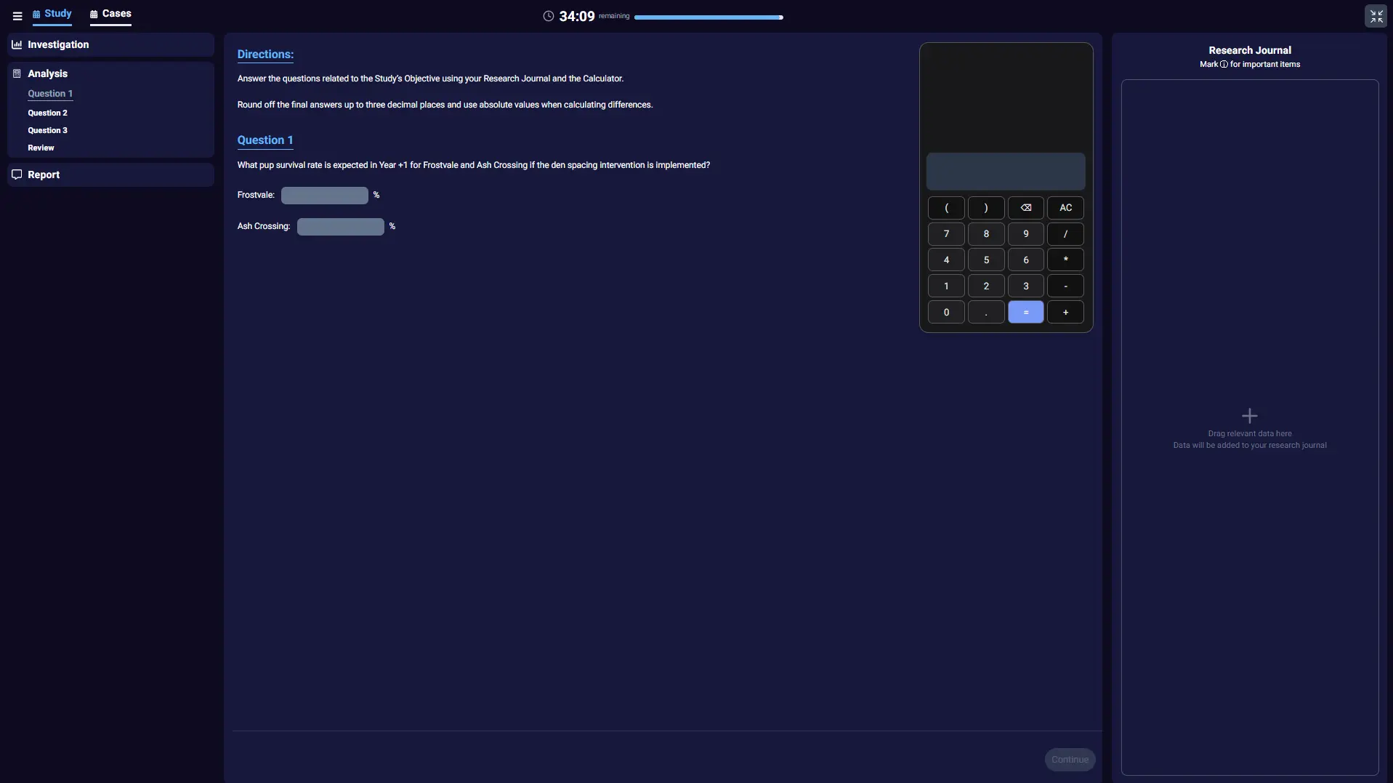Open the Investigation section
The width and height of the screenshot is (1393, 783).
[110, 44]
